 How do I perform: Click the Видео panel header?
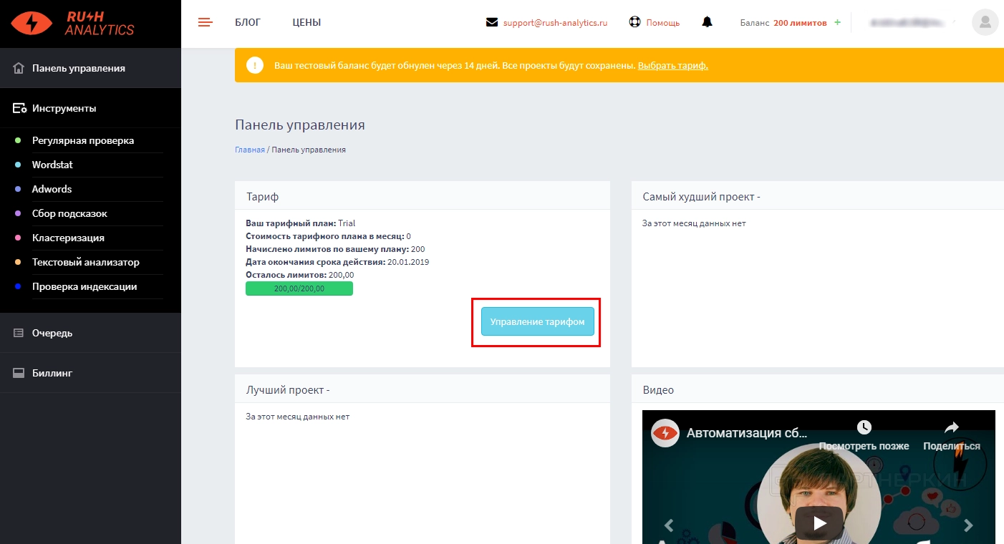[x=818, y=389]
